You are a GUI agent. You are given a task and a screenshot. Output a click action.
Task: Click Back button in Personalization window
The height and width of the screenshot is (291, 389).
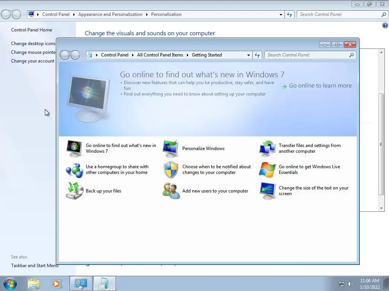point(6,14)
